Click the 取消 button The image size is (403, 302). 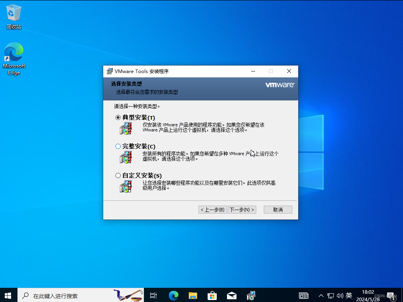(278, 210)
